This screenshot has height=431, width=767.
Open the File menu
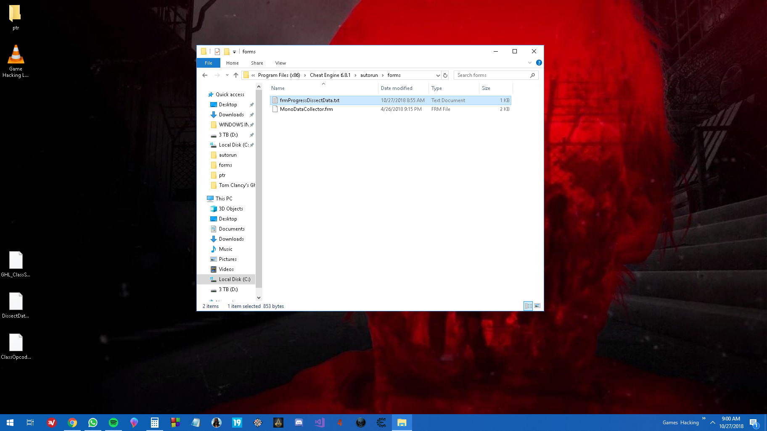click(209, 63)
